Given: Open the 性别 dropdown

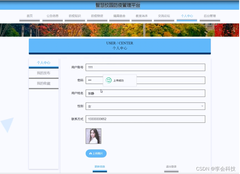Looking at the screenshot, I should (x=145, y=106).
